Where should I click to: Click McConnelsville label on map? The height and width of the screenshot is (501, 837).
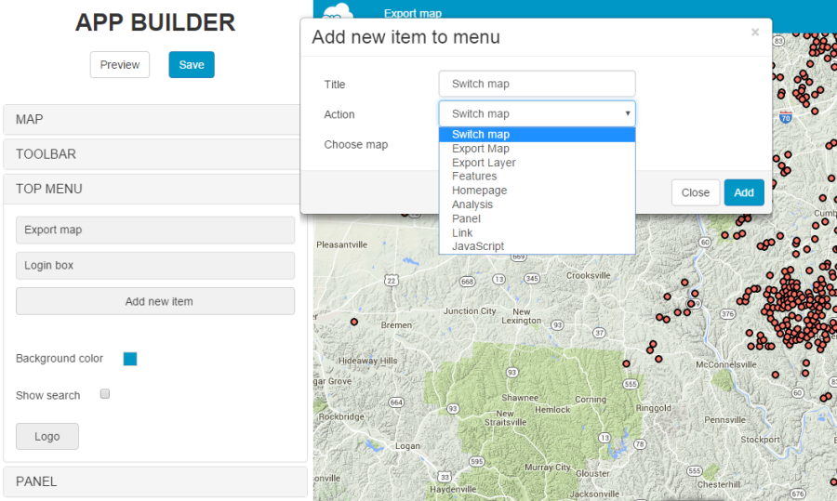pyautogui.click(x=726, y=364)
